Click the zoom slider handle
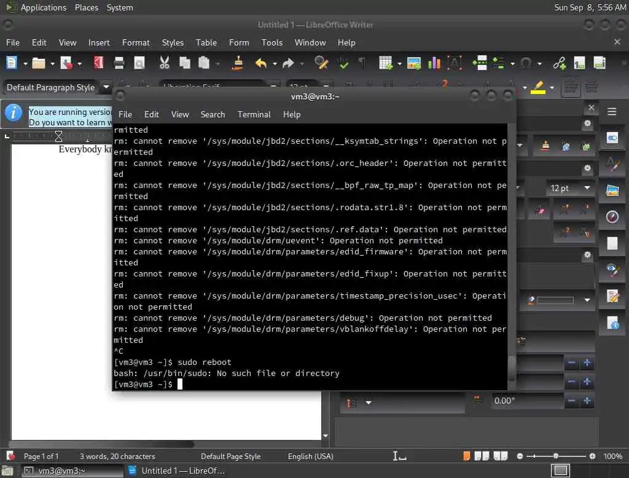This screenshot has width=629, height=478. point(555,456)
